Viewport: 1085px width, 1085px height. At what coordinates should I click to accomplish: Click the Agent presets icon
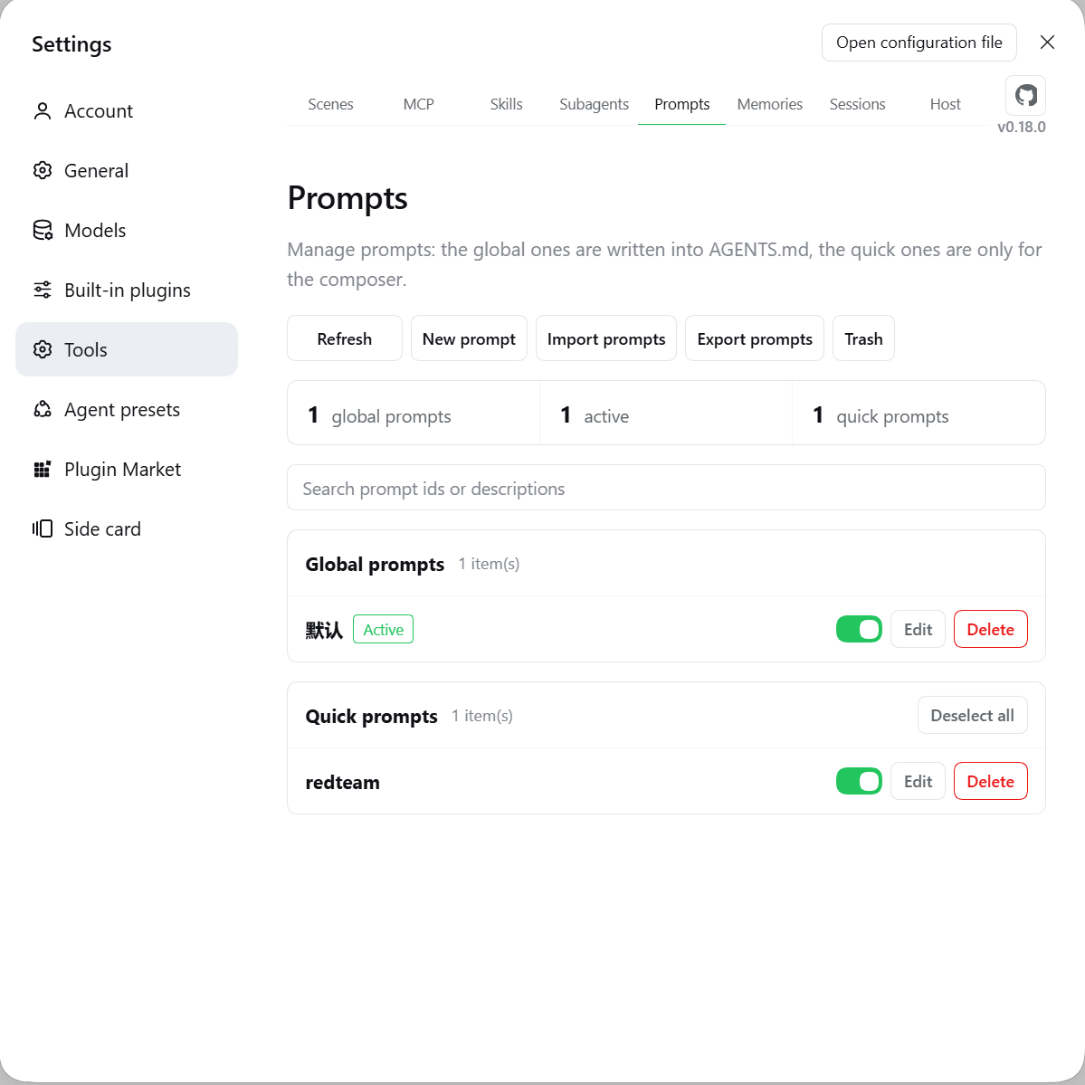[43, 409]
